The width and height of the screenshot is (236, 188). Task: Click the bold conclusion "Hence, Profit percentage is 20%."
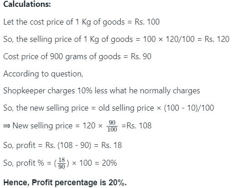pyautogui.click(x=65, y=183)
